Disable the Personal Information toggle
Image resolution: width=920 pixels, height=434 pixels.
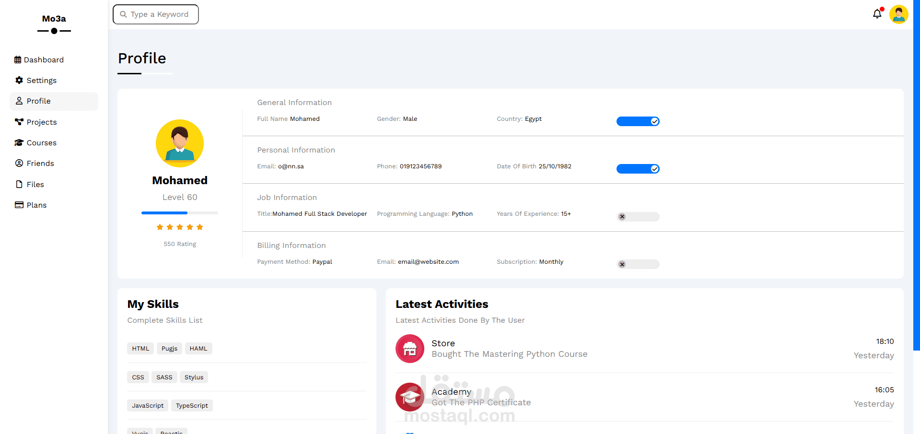pos(638,169)
